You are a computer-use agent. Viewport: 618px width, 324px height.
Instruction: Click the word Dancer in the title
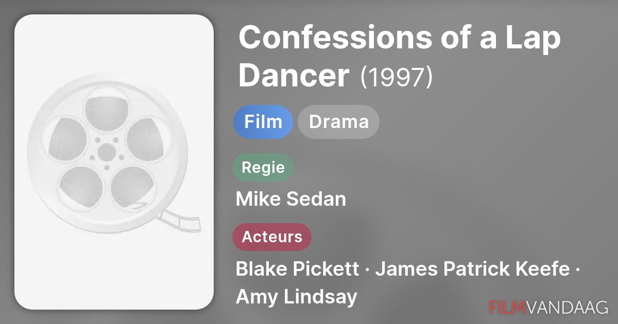294,76
